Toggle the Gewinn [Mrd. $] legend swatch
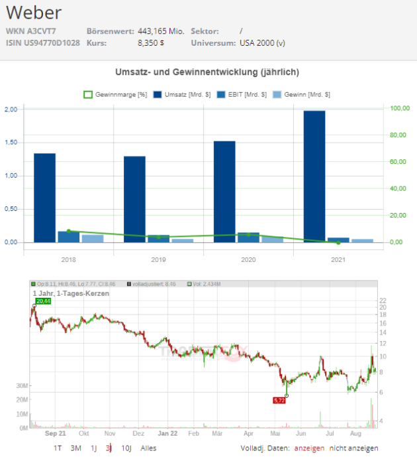 277,95
